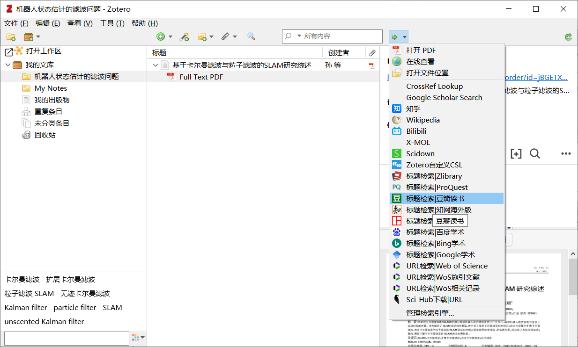This screenshot has width=578, height=347.
Task: Select Google Scholar Search entry
Action: coord(447,97)
